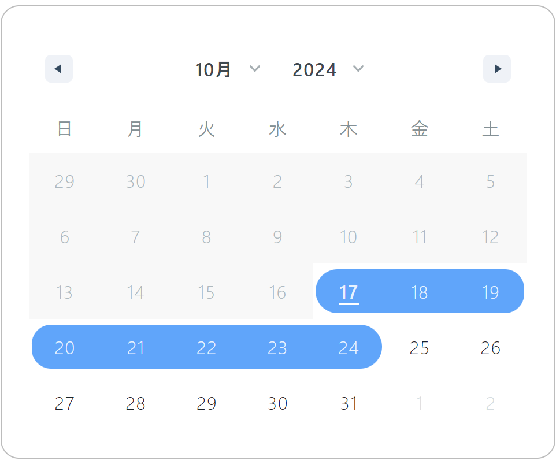Select October 24 range end
The width and height of the screenshot is (556, 464).
pos(349,347)
